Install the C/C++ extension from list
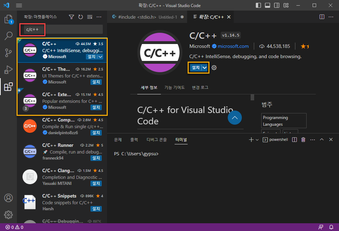339x231 pixels. coord(92,57)
